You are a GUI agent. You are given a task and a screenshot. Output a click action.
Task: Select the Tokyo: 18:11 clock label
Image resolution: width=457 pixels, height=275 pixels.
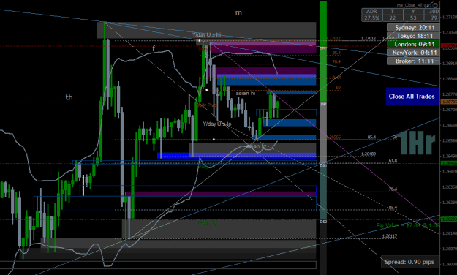coord(413,36)
